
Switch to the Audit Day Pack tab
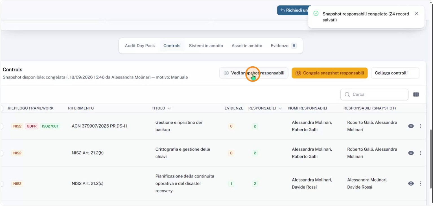click(x=140, y=46)
